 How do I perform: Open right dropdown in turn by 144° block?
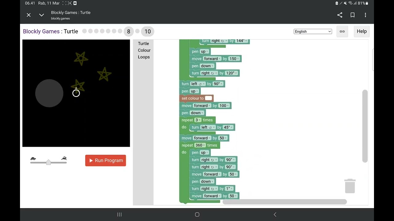coord(219,41)
